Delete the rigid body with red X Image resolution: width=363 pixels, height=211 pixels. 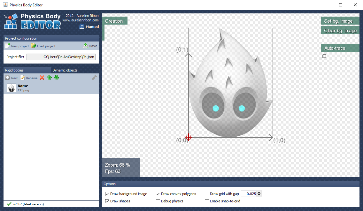[42, 78]
